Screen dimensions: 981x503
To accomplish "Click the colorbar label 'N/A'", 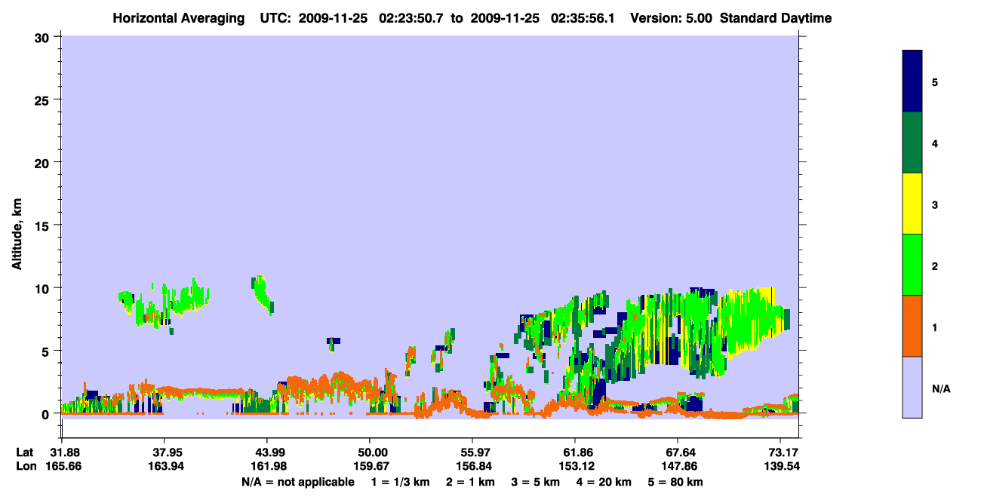I will click(x=940, y=388).
